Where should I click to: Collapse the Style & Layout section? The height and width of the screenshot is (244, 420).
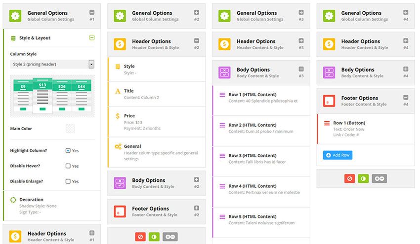coord(91,37)
